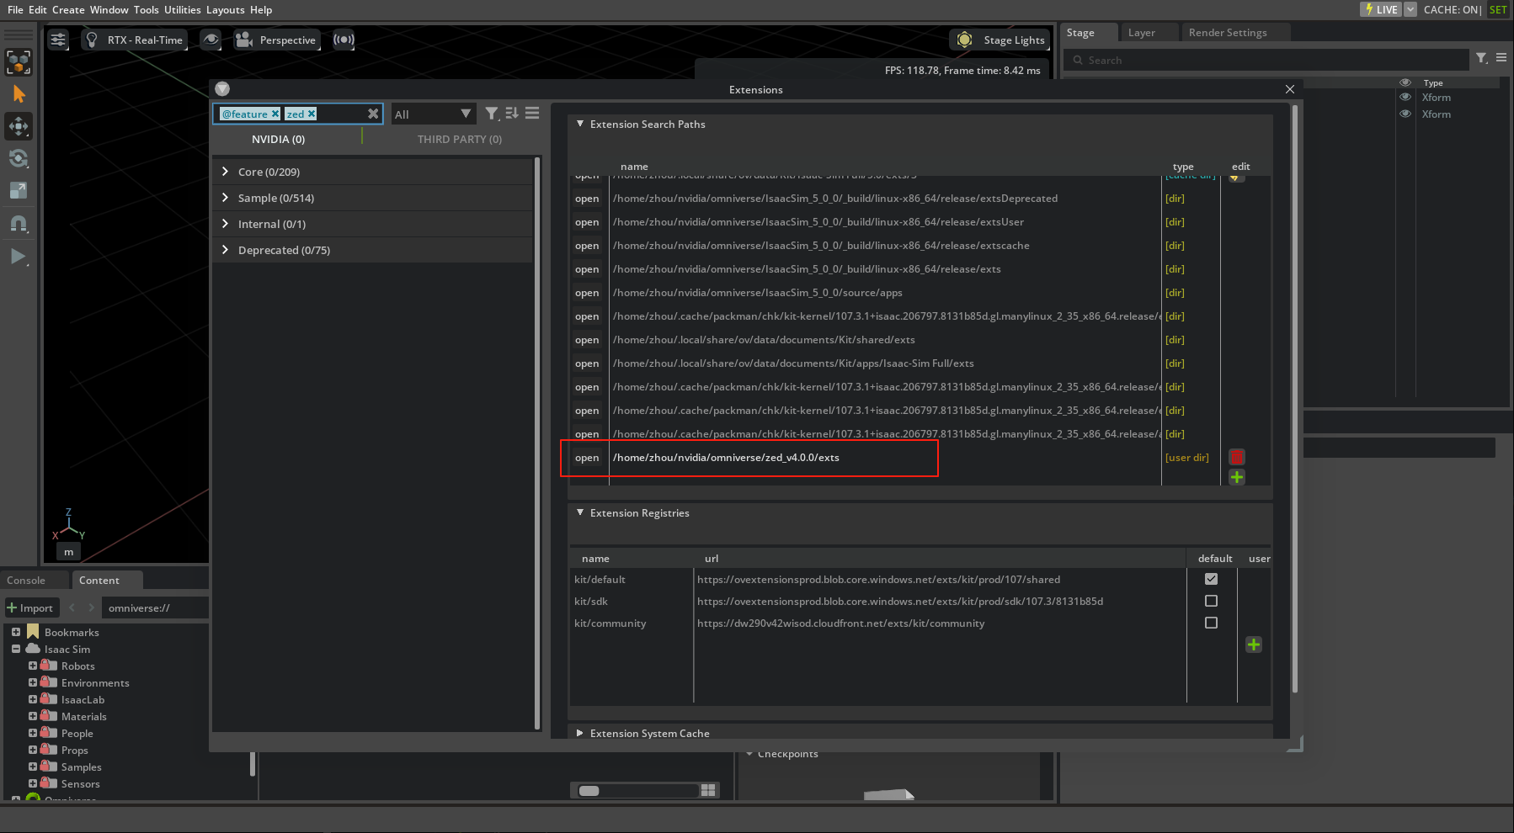Click the green SET cache button

[1498, 9]
